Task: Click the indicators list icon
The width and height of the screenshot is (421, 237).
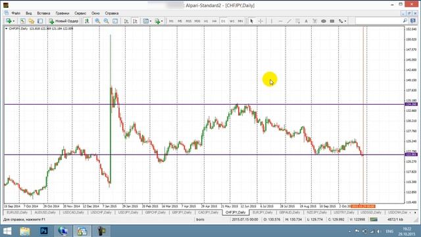Action: pyautogui.click(x=157, y=21)
